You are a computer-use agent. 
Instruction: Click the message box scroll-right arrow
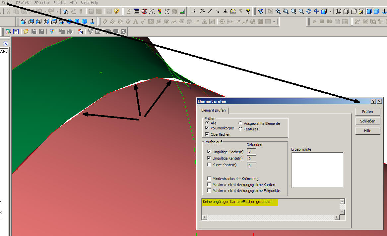pos(337,217)
